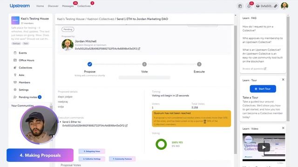Open proposer wallet address external link icon
298x167 pixels.
tap(139, 49)
